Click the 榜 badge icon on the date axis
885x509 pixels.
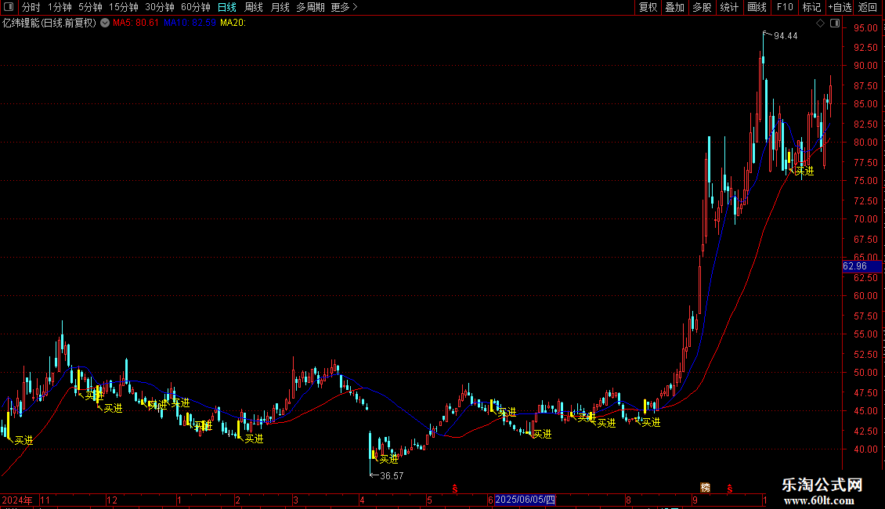pos(705,488)
